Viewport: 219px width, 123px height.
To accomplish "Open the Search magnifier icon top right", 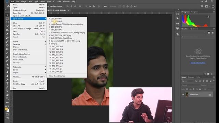I will 202,6.
